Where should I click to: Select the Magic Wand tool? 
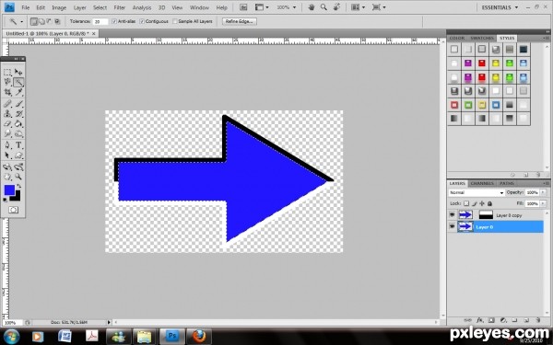18,82
